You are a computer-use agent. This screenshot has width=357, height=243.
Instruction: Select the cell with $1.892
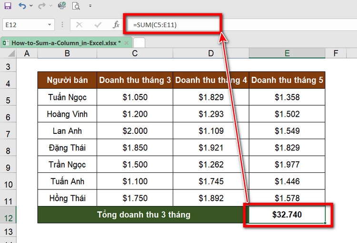click(211, 198)
